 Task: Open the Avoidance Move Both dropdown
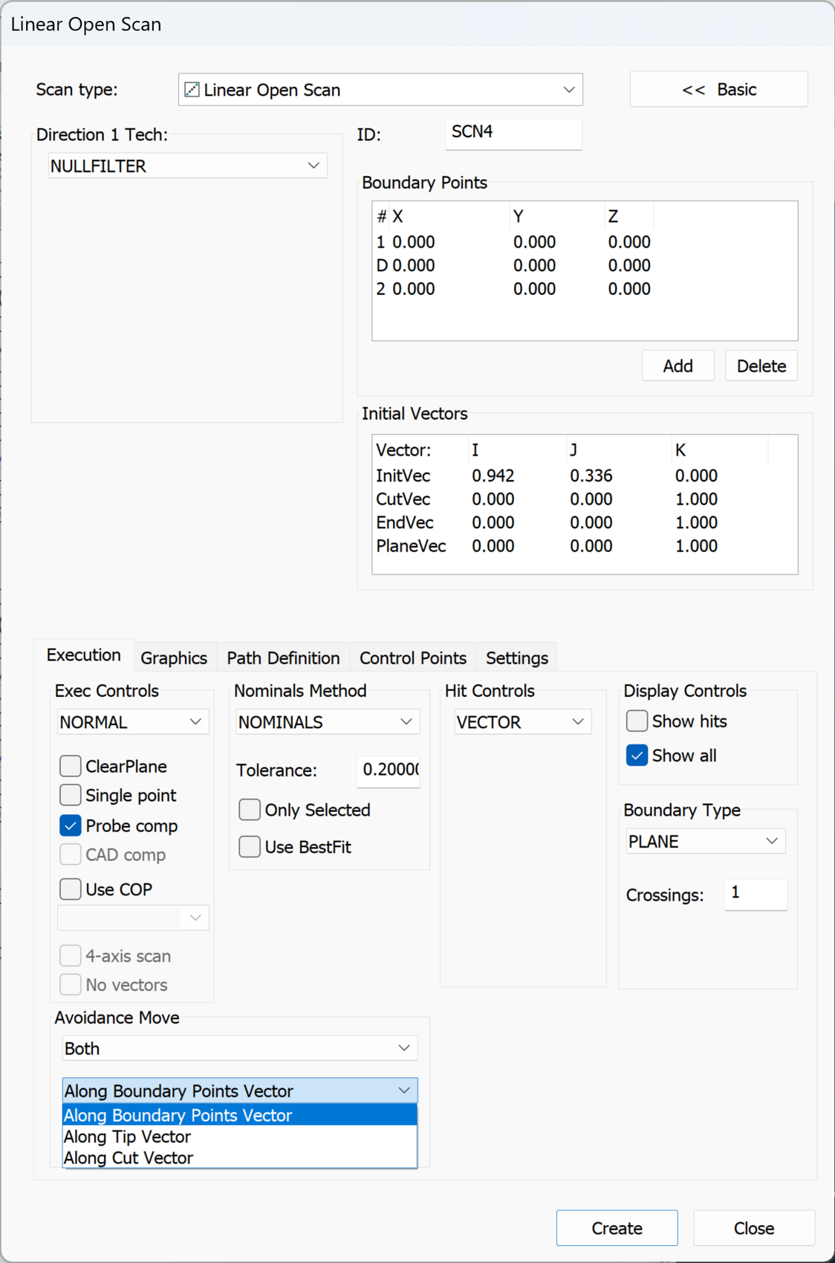pyautogui.click(x=240, y=1048)
